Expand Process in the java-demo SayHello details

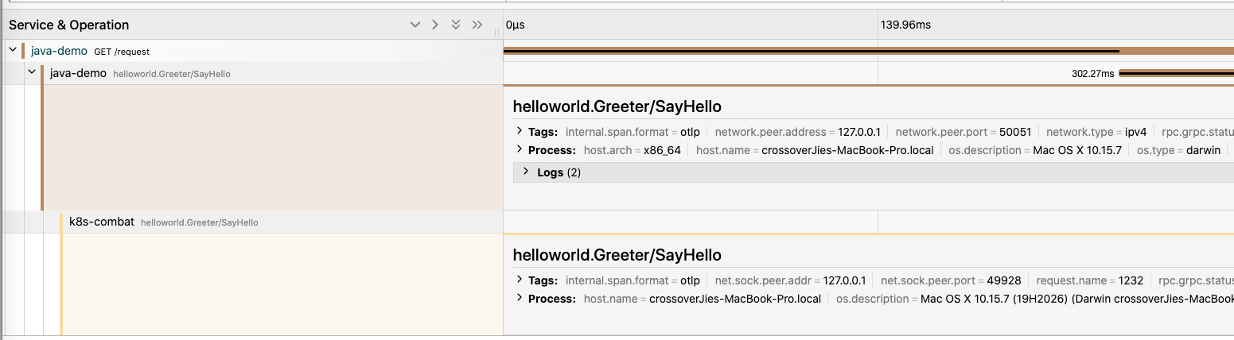pos(519,149)
